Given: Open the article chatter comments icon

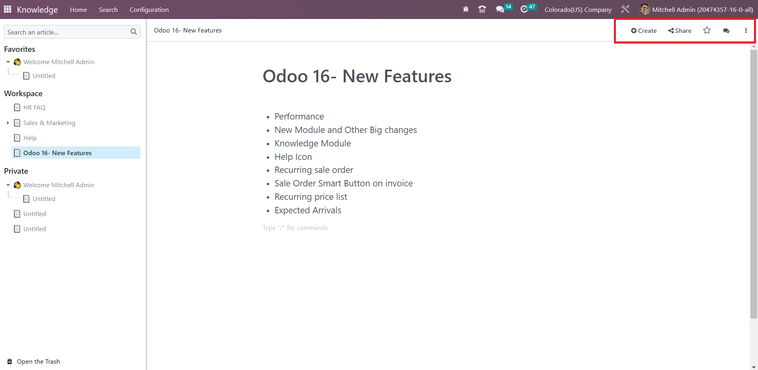Looking at the screenshot, I should coord(726,30).
